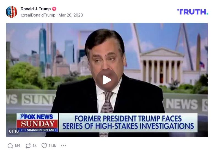Open the profile avatar picture

12,12
